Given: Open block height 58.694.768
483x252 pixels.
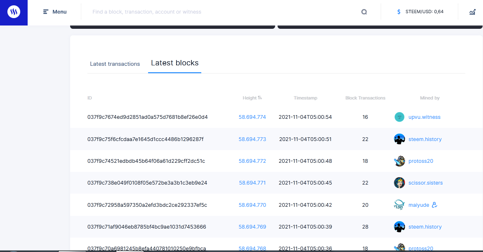Looking at the screenshot, I should 252,248.
